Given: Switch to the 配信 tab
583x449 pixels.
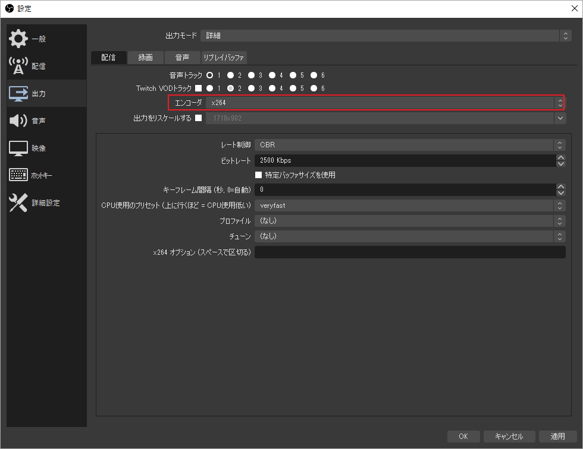Looking at the screenshot, I should 108,58.
